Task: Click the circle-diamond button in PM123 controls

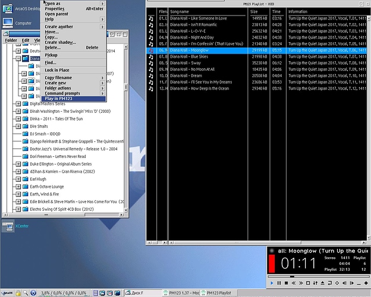Action: click(337, 283)
